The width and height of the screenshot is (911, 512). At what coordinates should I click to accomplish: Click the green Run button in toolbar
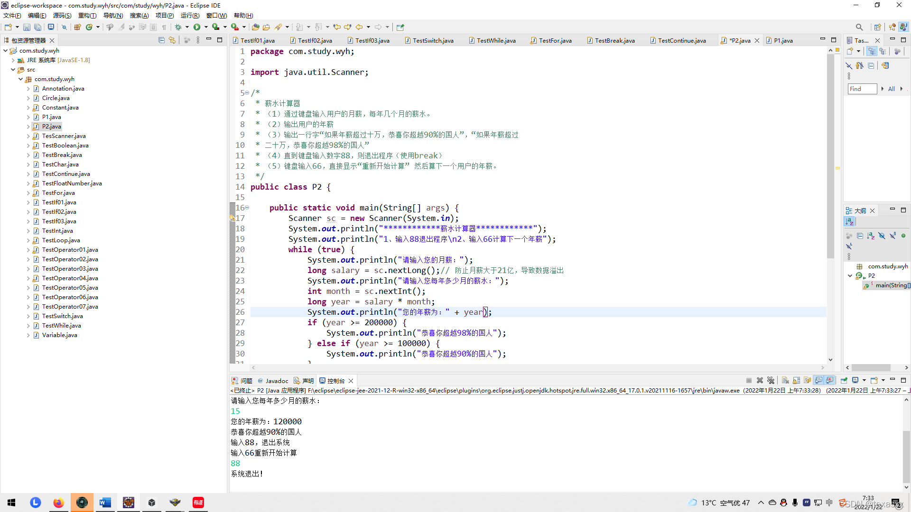pos(197,27)
